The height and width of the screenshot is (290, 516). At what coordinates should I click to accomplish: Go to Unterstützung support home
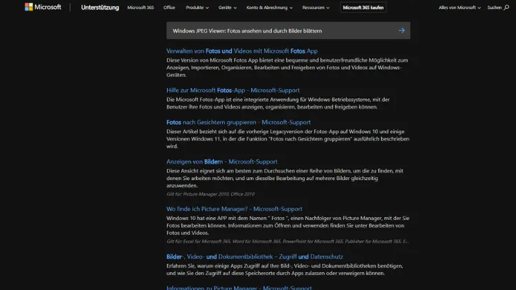coord(100,8)
